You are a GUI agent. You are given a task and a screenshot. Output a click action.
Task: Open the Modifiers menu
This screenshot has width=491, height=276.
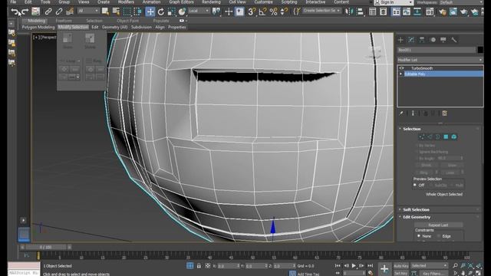(126, 2)
